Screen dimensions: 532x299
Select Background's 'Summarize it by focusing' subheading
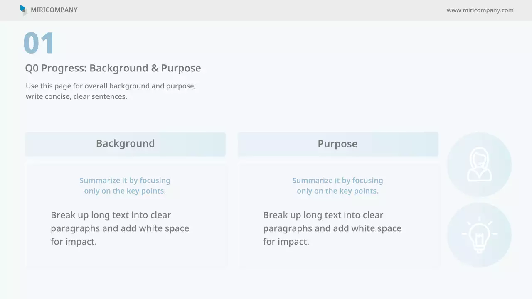click(x=125, y=180)
